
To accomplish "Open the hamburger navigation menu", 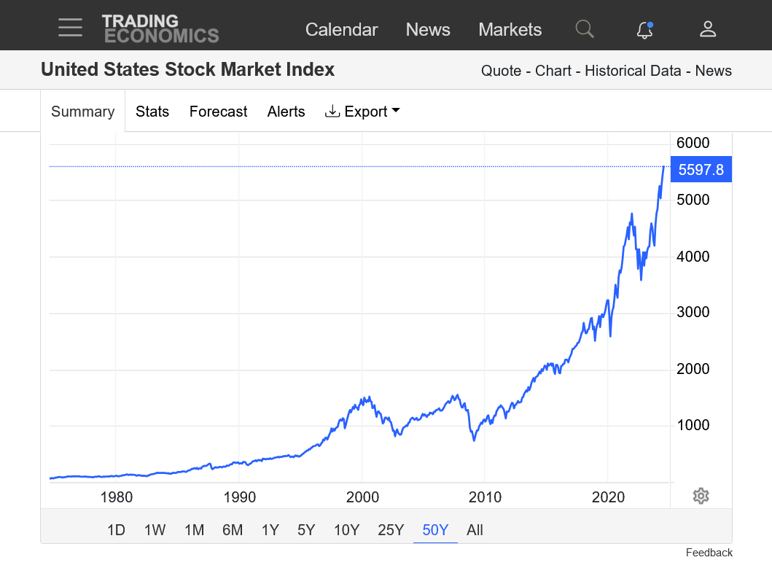I will click(71, 28).
